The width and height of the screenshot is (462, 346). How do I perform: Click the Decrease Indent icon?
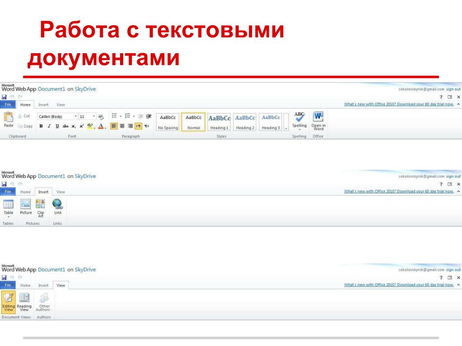tap(141, 116)
